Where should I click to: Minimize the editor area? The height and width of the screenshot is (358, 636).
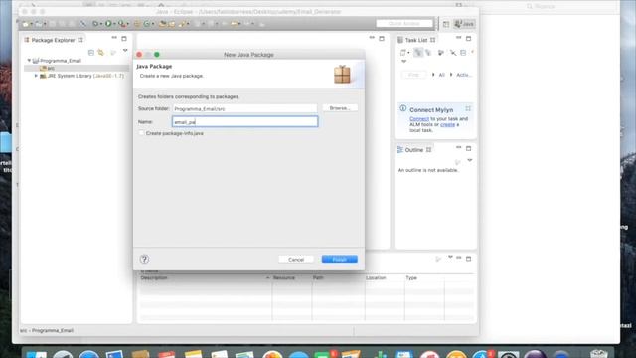pos(372,38)
